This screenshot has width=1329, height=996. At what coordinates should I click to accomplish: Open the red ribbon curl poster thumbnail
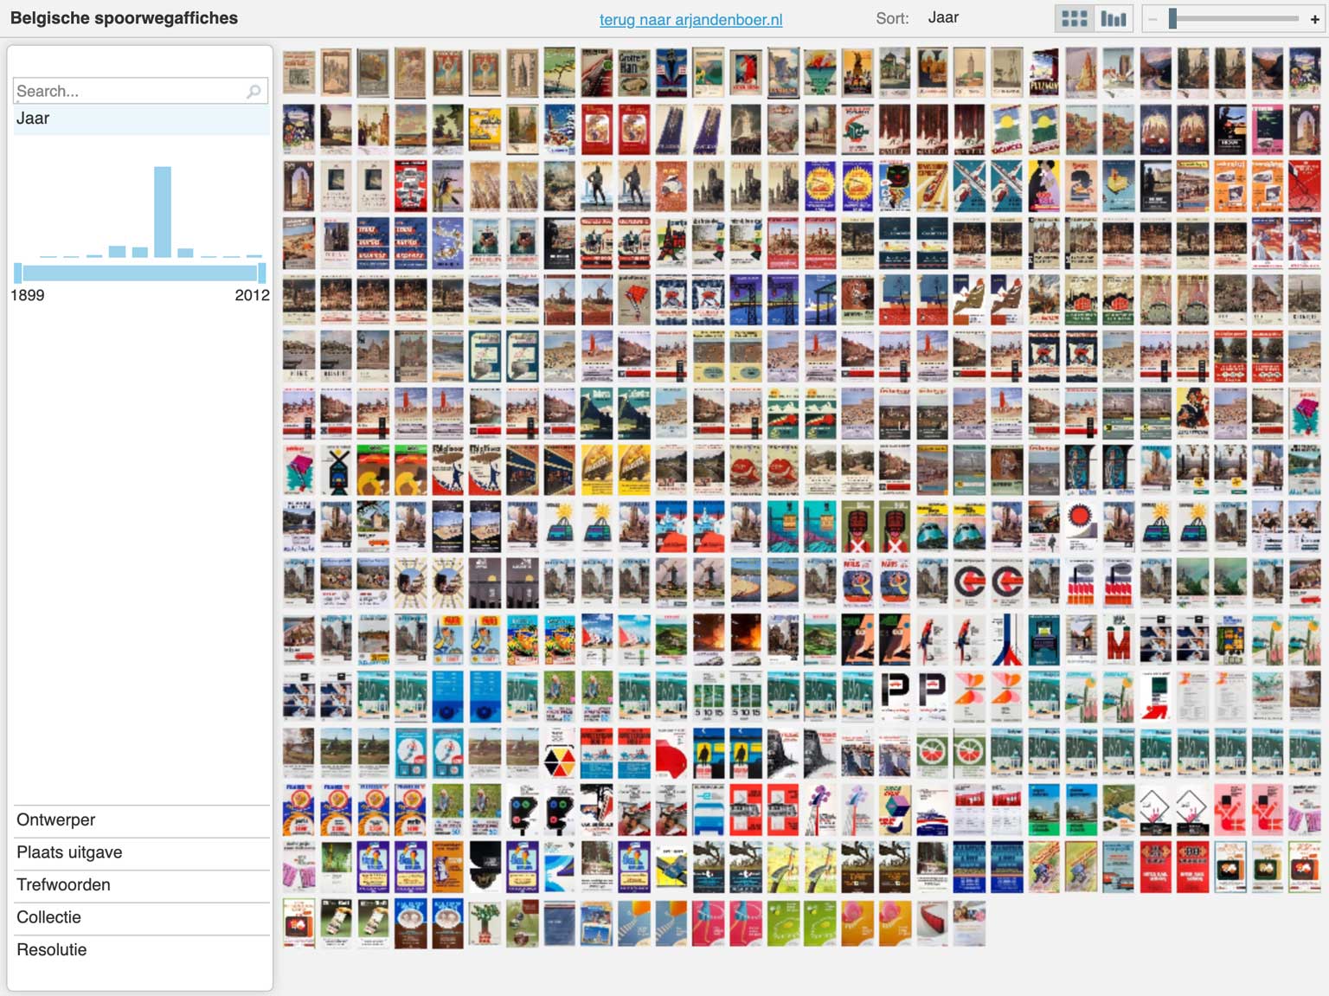[932, 923]
